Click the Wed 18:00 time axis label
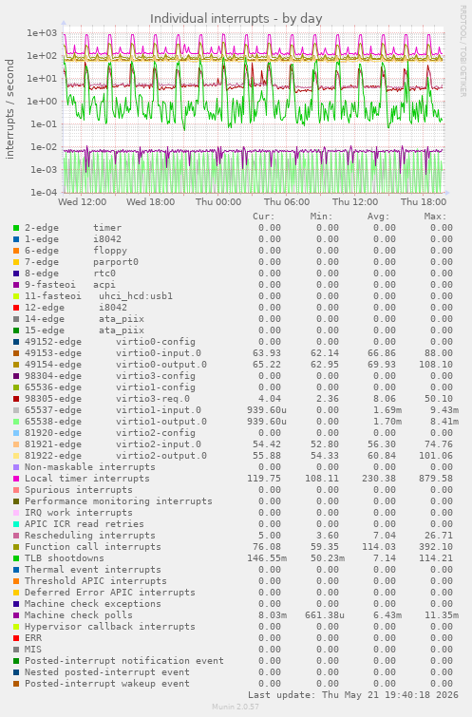The height and width of the screenshot is (717, 472). tap(150, 201)
